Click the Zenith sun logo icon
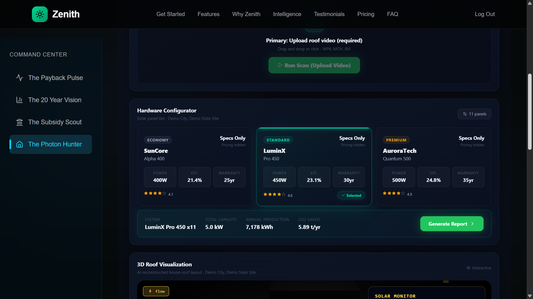 point(40,14)
